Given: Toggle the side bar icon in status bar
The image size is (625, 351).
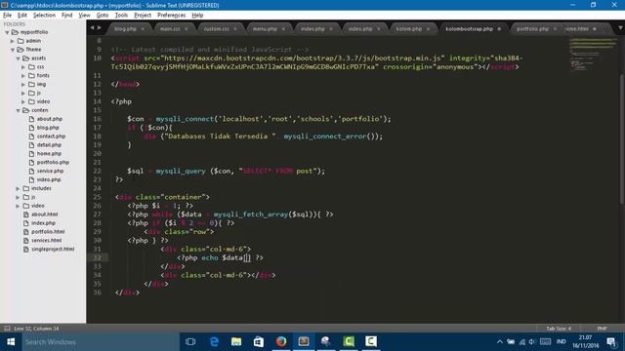Looking at the screenshot, I should click(7, 329).
